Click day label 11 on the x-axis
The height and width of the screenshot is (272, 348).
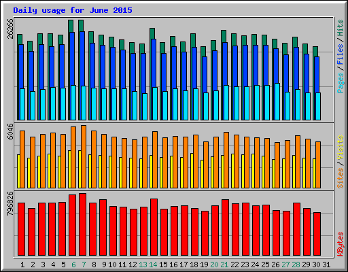122,265
